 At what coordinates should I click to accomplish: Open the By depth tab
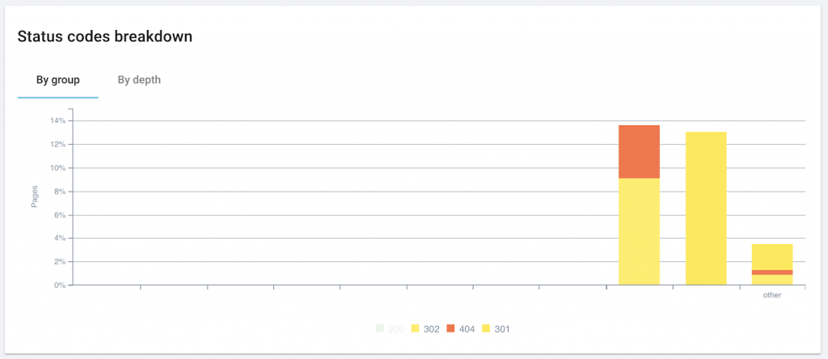click(x=139, y=79)
